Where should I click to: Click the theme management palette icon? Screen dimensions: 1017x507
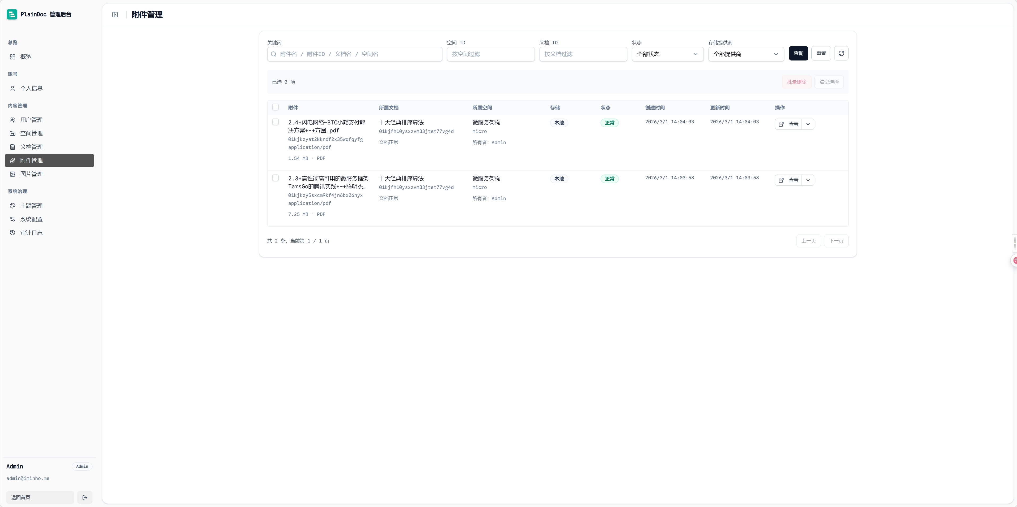click(x=13, y=206)
